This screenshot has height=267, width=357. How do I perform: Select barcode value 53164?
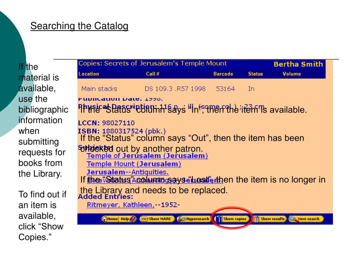(x=226, y=89)
